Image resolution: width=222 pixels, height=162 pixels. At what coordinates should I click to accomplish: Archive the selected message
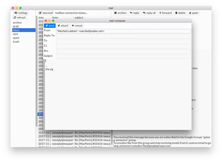(x=120, y=13)
